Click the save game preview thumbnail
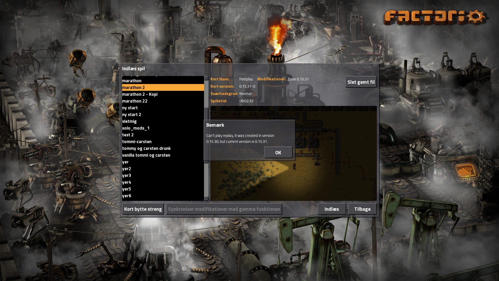 (x=293, y=153)
